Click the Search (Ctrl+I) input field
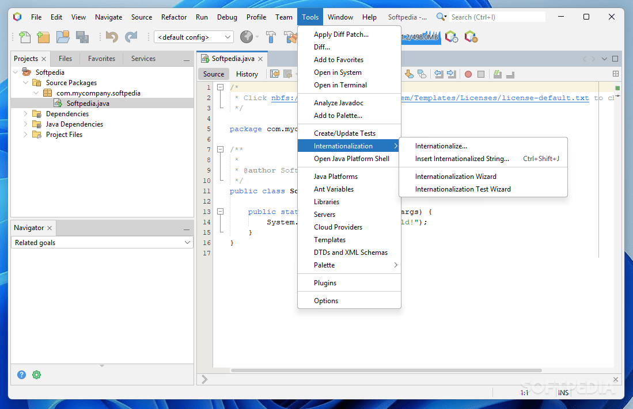This screenshot has height=409, width=633. pos(497,17)
